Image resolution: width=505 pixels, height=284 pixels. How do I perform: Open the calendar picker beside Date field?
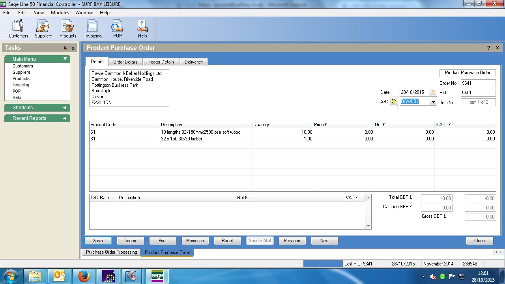click(x=433, y=92)
